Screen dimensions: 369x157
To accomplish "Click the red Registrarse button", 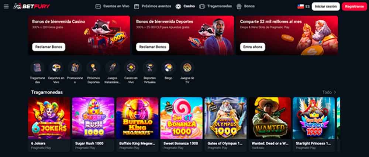I will tap(354, 7).
